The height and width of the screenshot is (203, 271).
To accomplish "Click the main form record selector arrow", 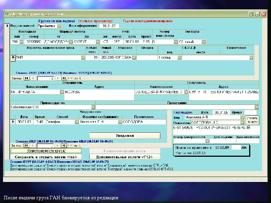I will click(7, 26).
